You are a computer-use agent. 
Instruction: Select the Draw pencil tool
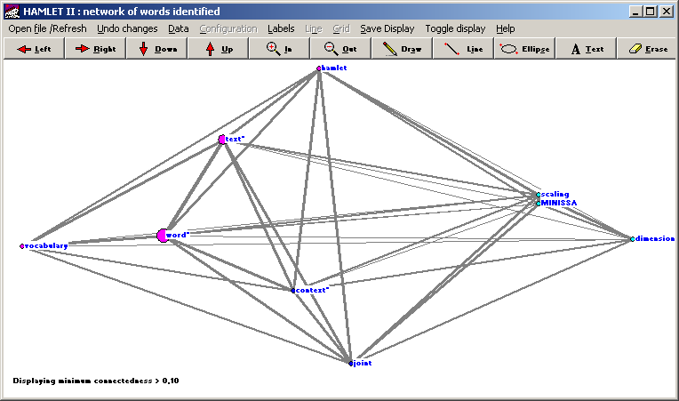(402, 49)
